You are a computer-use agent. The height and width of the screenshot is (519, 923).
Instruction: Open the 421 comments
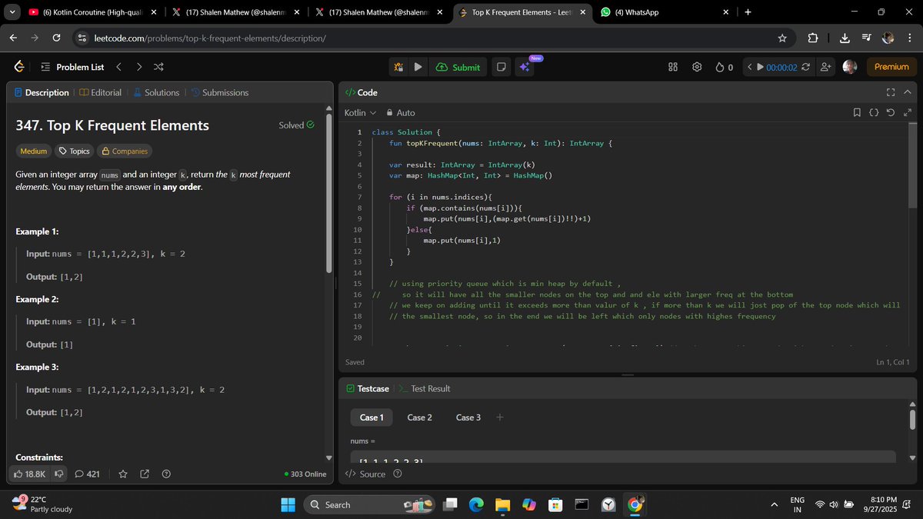87,474
